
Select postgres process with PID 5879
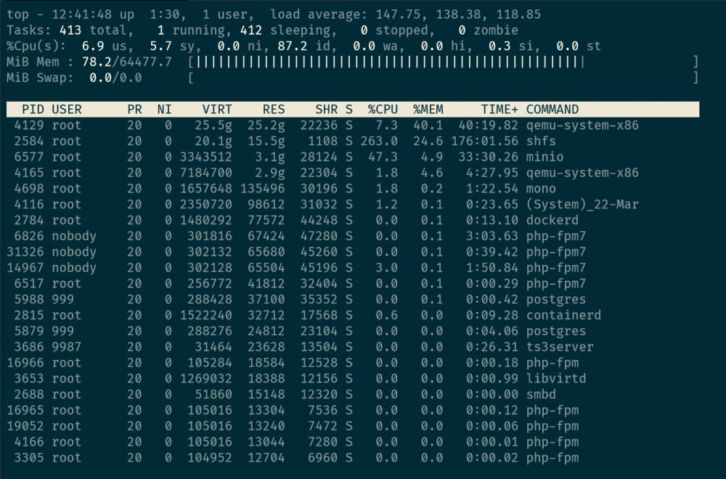pos(556,331)
